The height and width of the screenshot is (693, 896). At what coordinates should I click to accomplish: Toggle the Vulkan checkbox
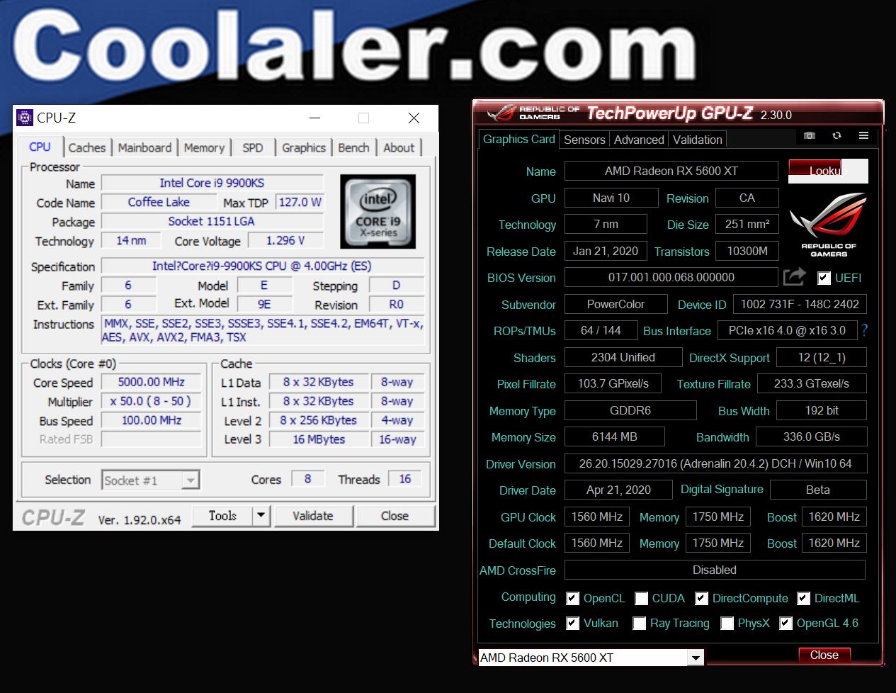[572, 624]
